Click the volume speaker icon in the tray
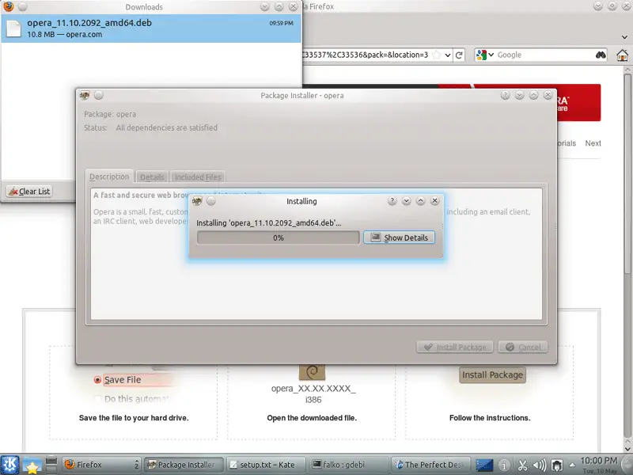This screenshot has height=475, width=633. [540, 465]
